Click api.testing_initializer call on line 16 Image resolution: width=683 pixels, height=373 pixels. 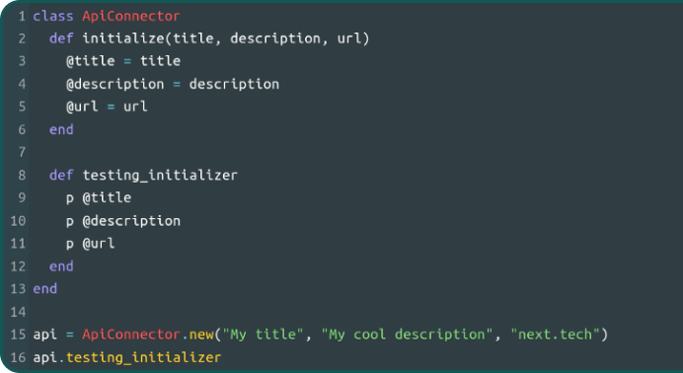pyautogui.click(x=127, y=357)
